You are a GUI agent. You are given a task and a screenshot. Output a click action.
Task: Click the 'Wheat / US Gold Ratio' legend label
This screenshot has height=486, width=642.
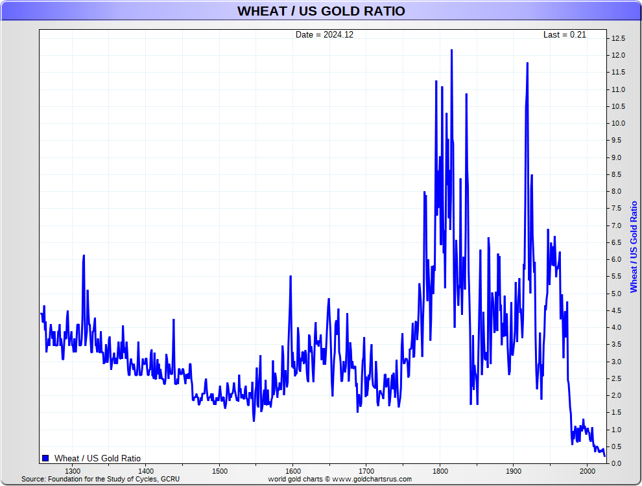coord(97,458)
